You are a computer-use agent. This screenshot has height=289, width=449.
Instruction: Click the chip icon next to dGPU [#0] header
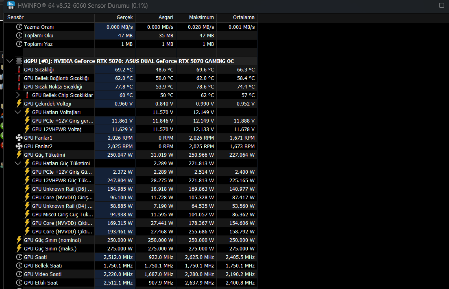click(19, 61)
